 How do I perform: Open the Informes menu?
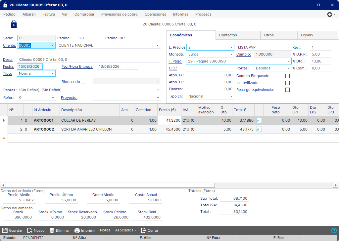[180, 14]
